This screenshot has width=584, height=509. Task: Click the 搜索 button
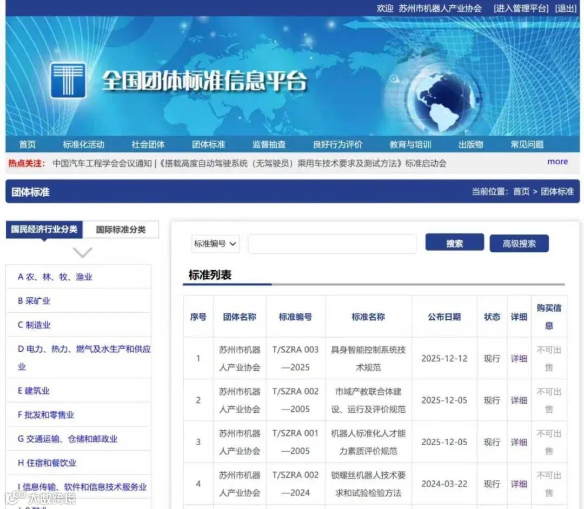tap(454, 243)
